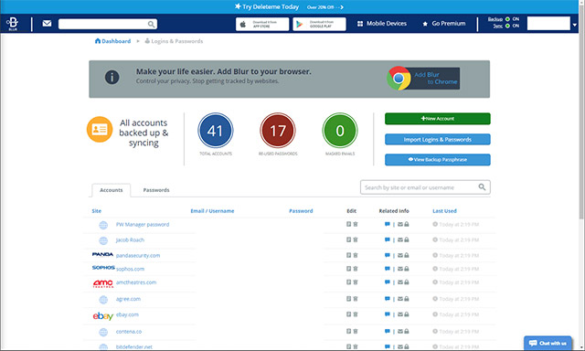Switch to the Accounts tab
Screen dimensions: 585x351
pyautogui.click(x=112, y=190)
